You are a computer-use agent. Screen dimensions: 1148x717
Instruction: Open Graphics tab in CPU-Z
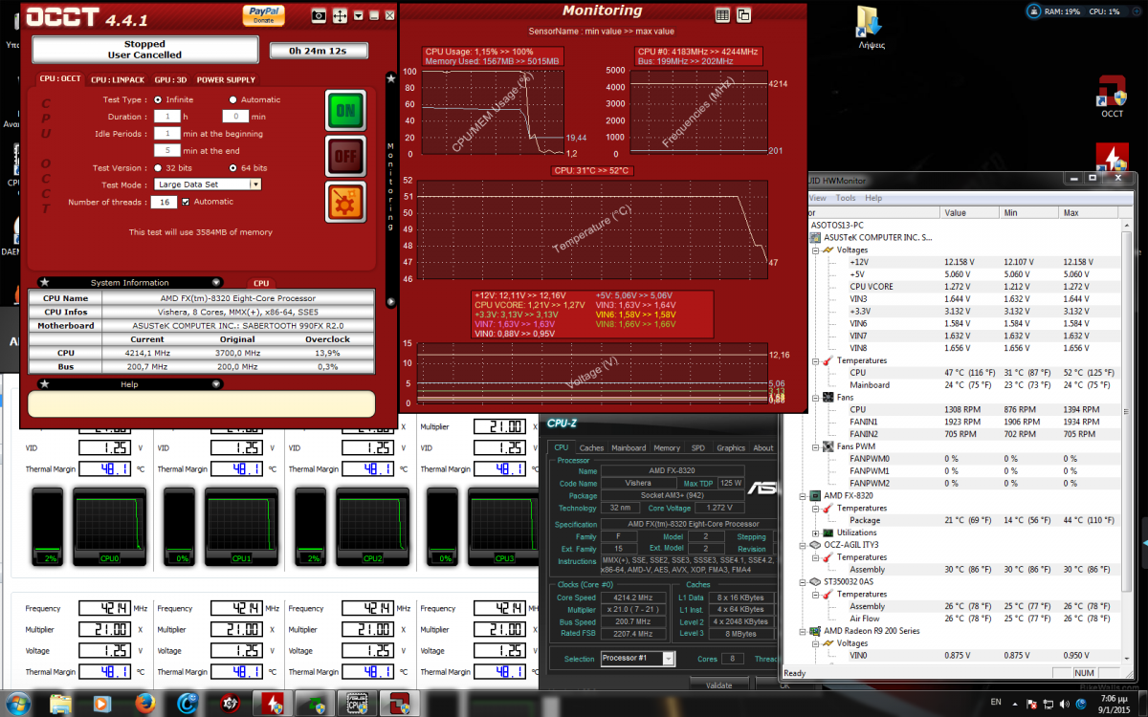click(731, 447)
